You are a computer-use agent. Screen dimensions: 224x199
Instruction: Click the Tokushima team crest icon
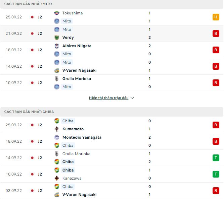coord(57,13)
